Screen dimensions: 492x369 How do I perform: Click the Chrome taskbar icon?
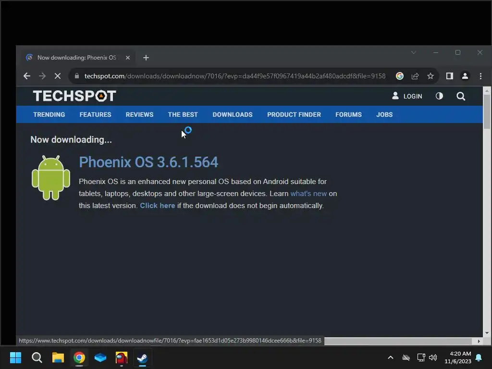(x=79, y=357)
